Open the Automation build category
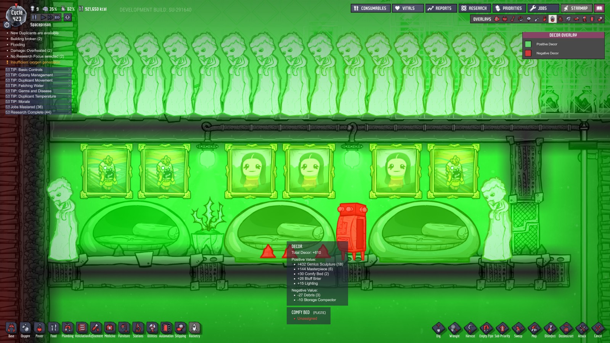 [x=166, y=328]
